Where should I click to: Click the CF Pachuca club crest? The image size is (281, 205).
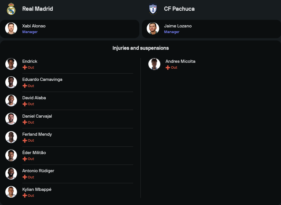pyautogui.click(x=153, y=9)
